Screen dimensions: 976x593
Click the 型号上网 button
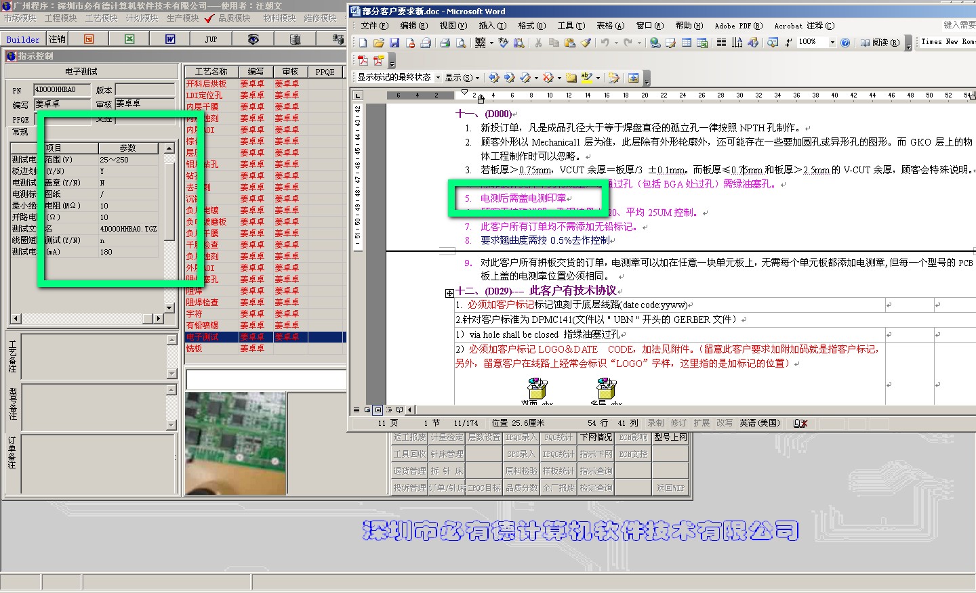coord(670,437)
